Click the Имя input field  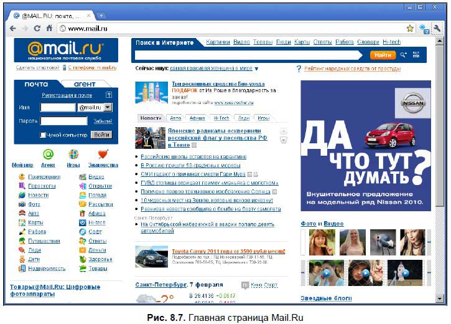tap(58, 107)
